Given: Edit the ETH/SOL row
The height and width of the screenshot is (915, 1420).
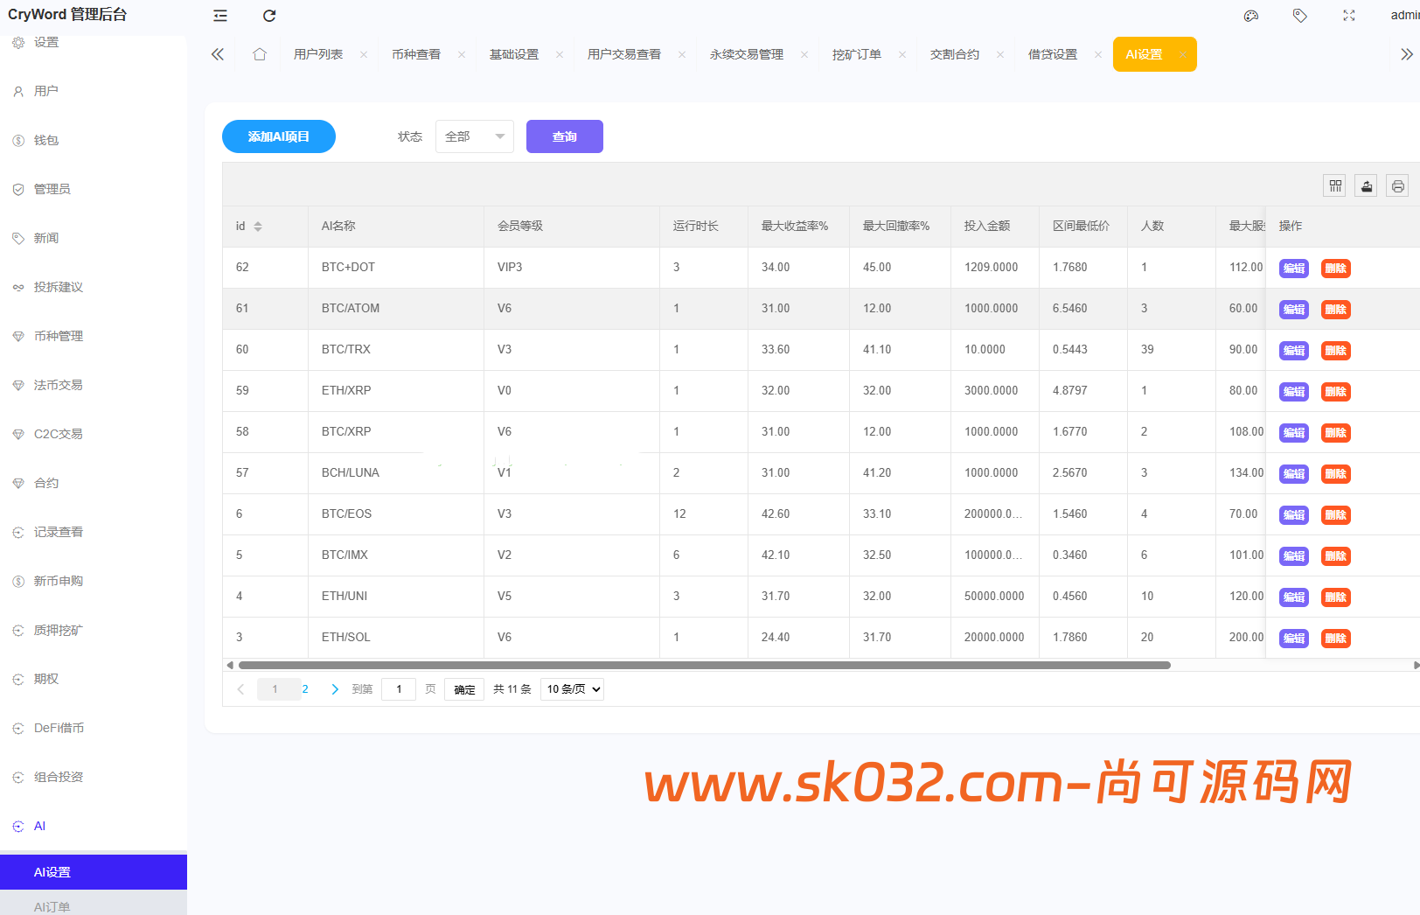Looking at the screenshot, I should [x=1294, y=639].
